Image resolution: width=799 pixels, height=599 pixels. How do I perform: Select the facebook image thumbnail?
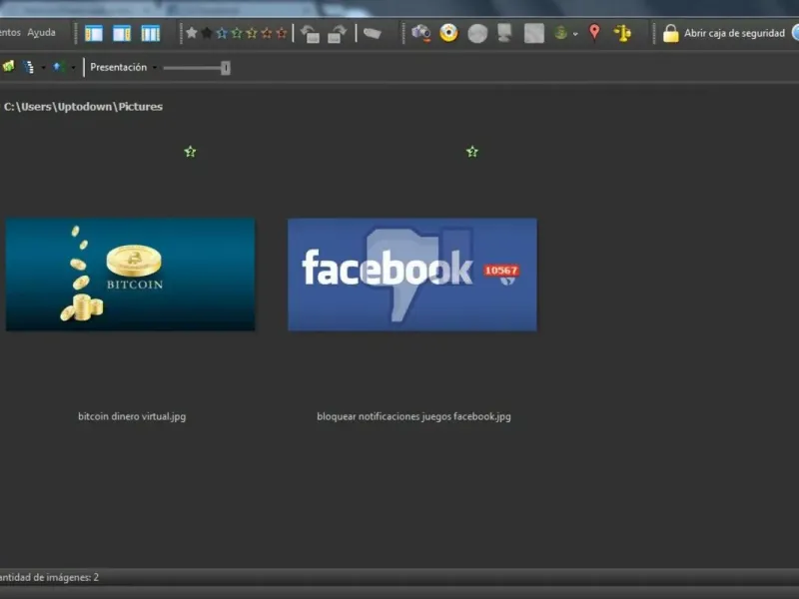[412, 275]
